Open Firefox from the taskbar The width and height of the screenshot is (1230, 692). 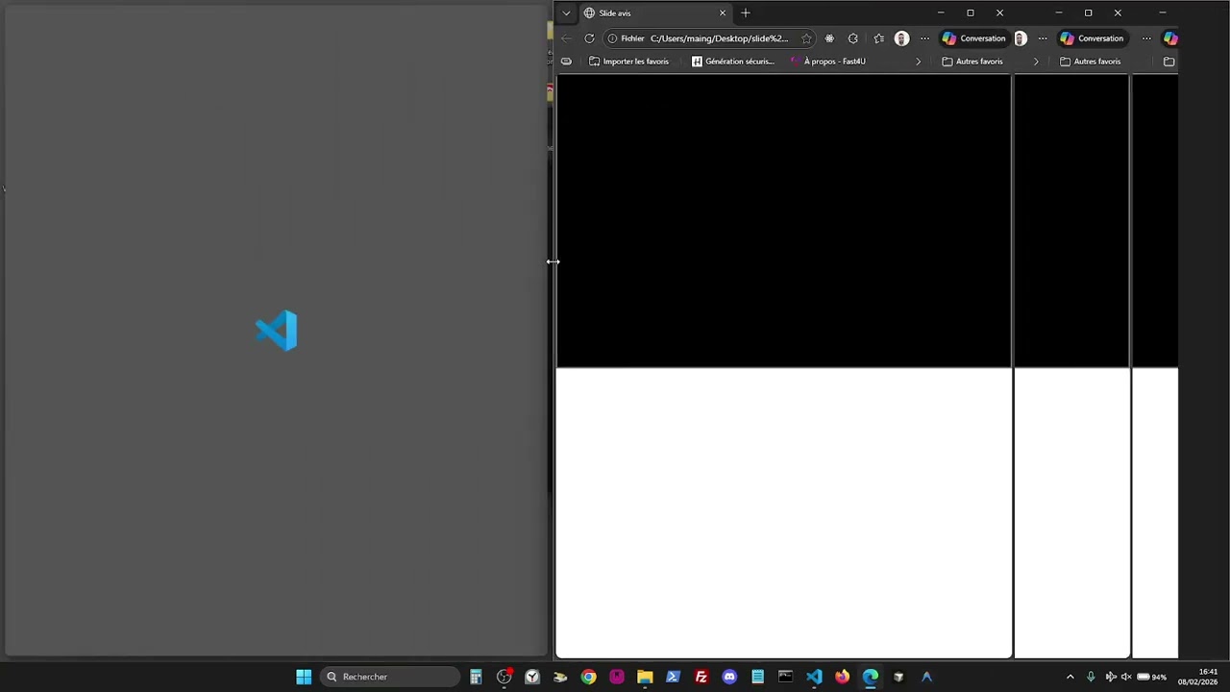(842, 677)
